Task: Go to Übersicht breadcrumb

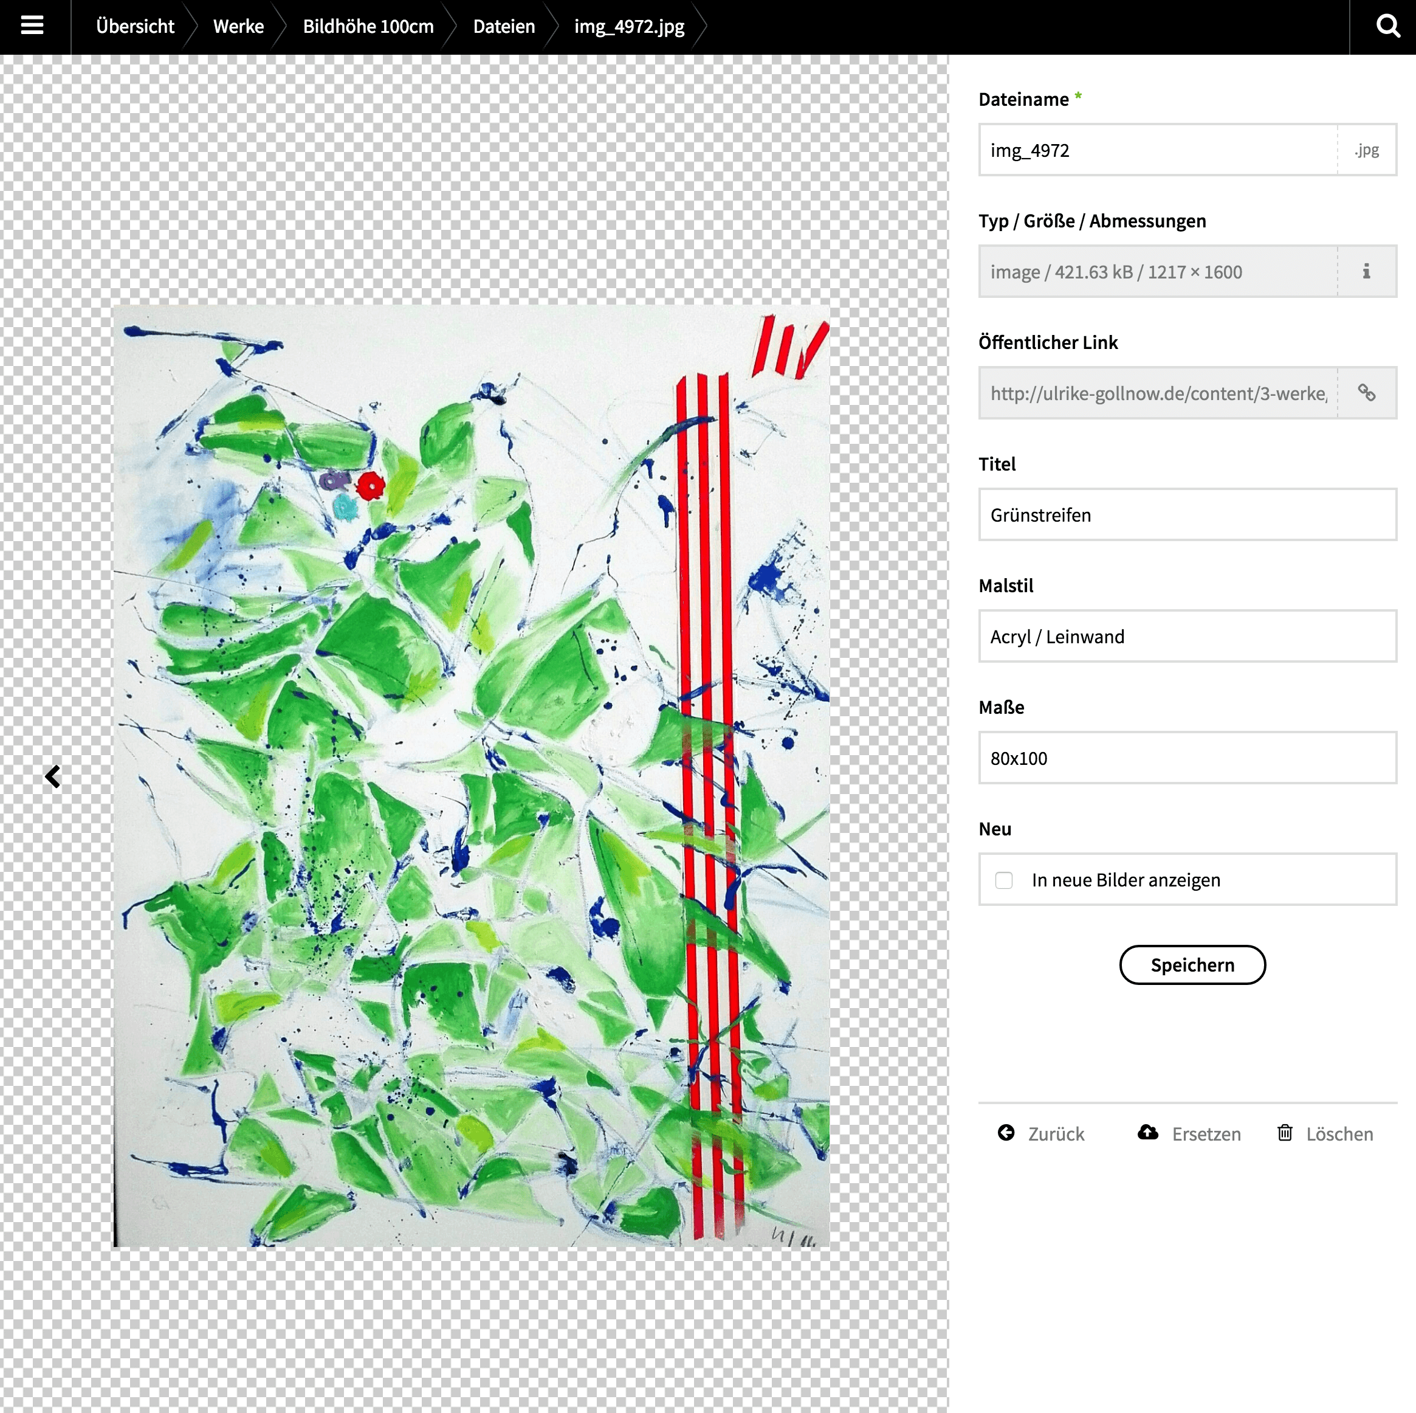Action: point(135,26)
